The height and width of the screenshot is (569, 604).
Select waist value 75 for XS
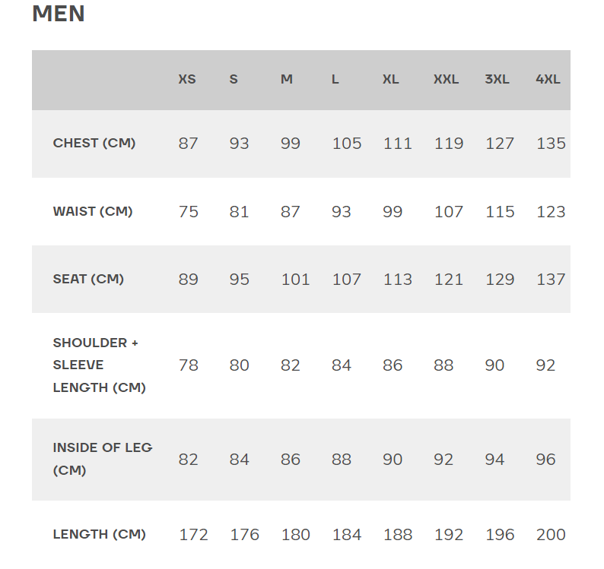click(x=188, y=212)
